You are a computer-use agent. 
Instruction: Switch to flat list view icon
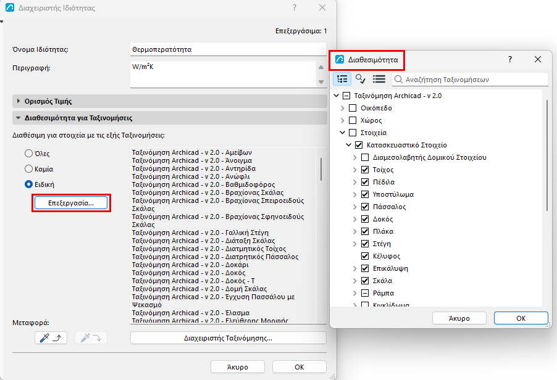pyautogui.click(x=379, y=79)
